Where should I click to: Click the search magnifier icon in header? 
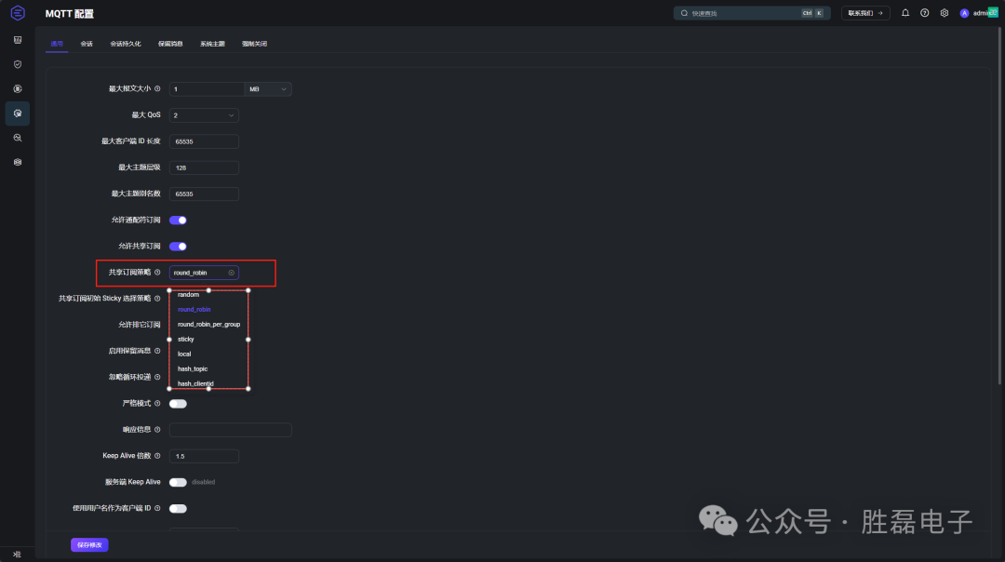[684, 13]
